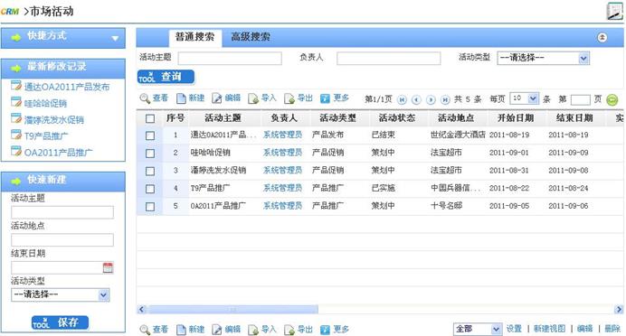
Task: Click 导入 in the top toolbar
Action: pyautogui.click(x=262, y=98)
